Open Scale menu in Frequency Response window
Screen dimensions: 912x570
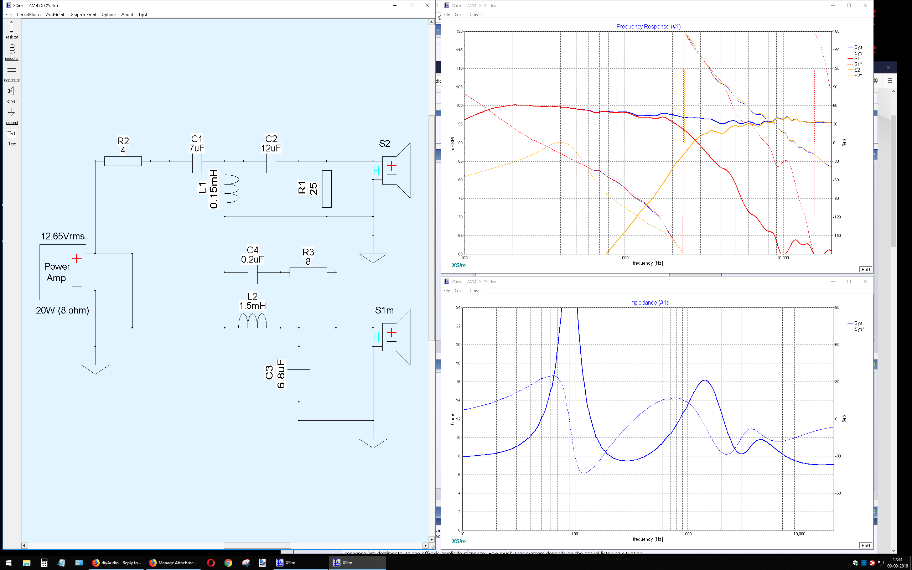[460, 14]
